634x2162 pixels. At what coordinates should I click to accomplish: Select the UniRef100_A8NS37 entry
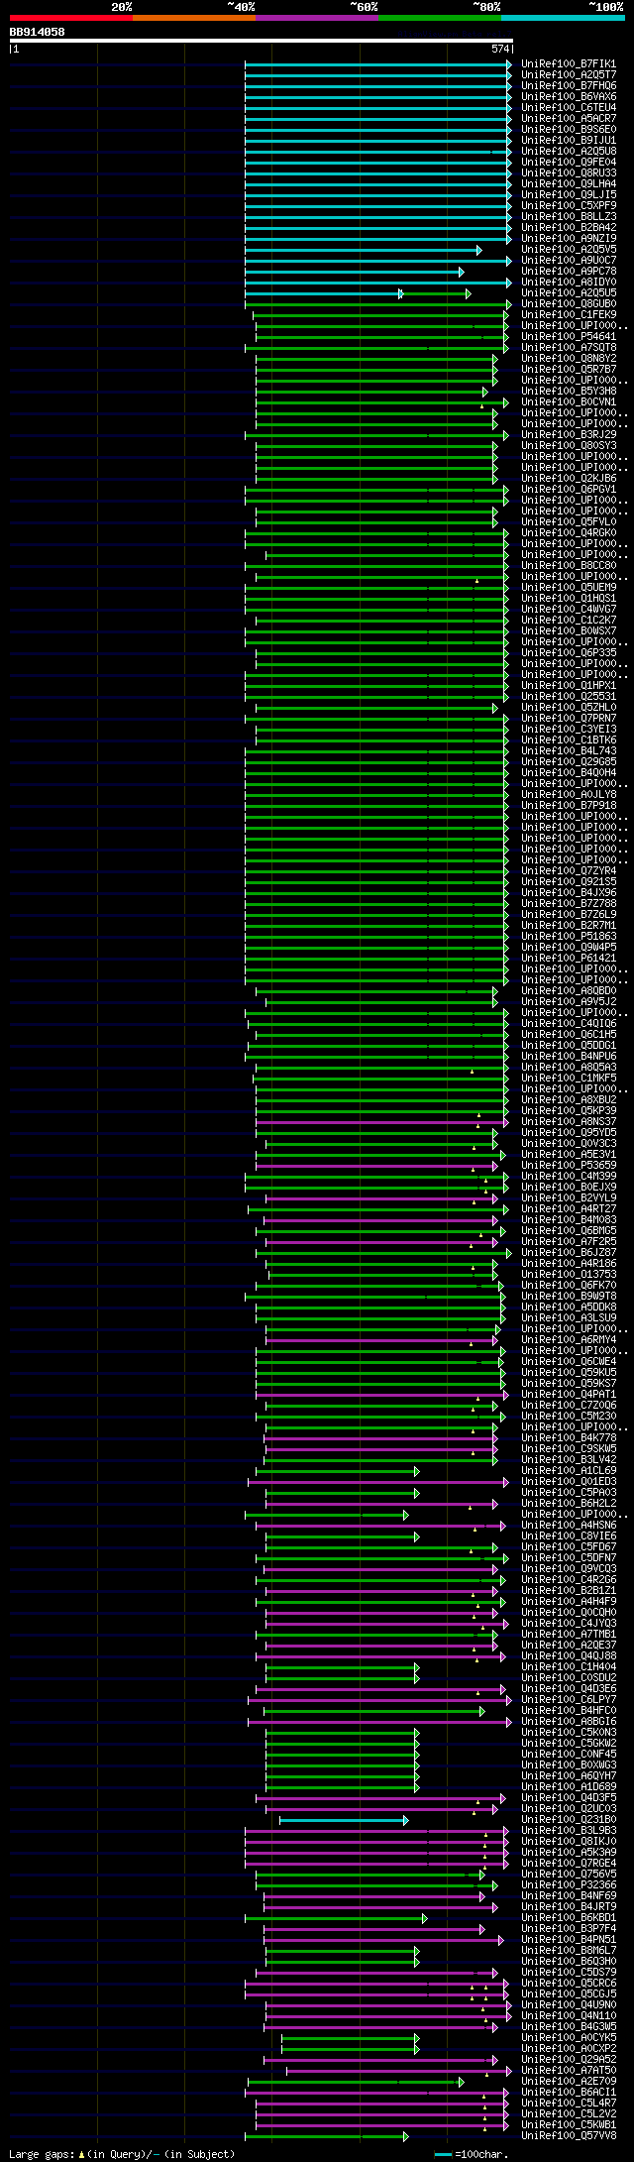point(569,1121)
